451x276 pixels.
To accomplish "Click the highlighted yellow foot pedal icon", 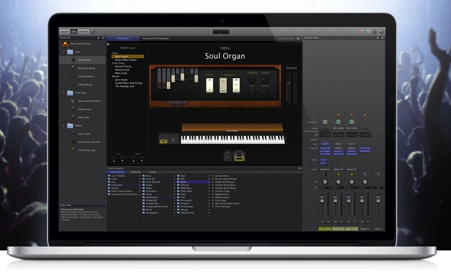I will [239, 156].
